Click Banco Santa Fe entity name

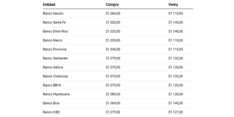click(54, 22)
